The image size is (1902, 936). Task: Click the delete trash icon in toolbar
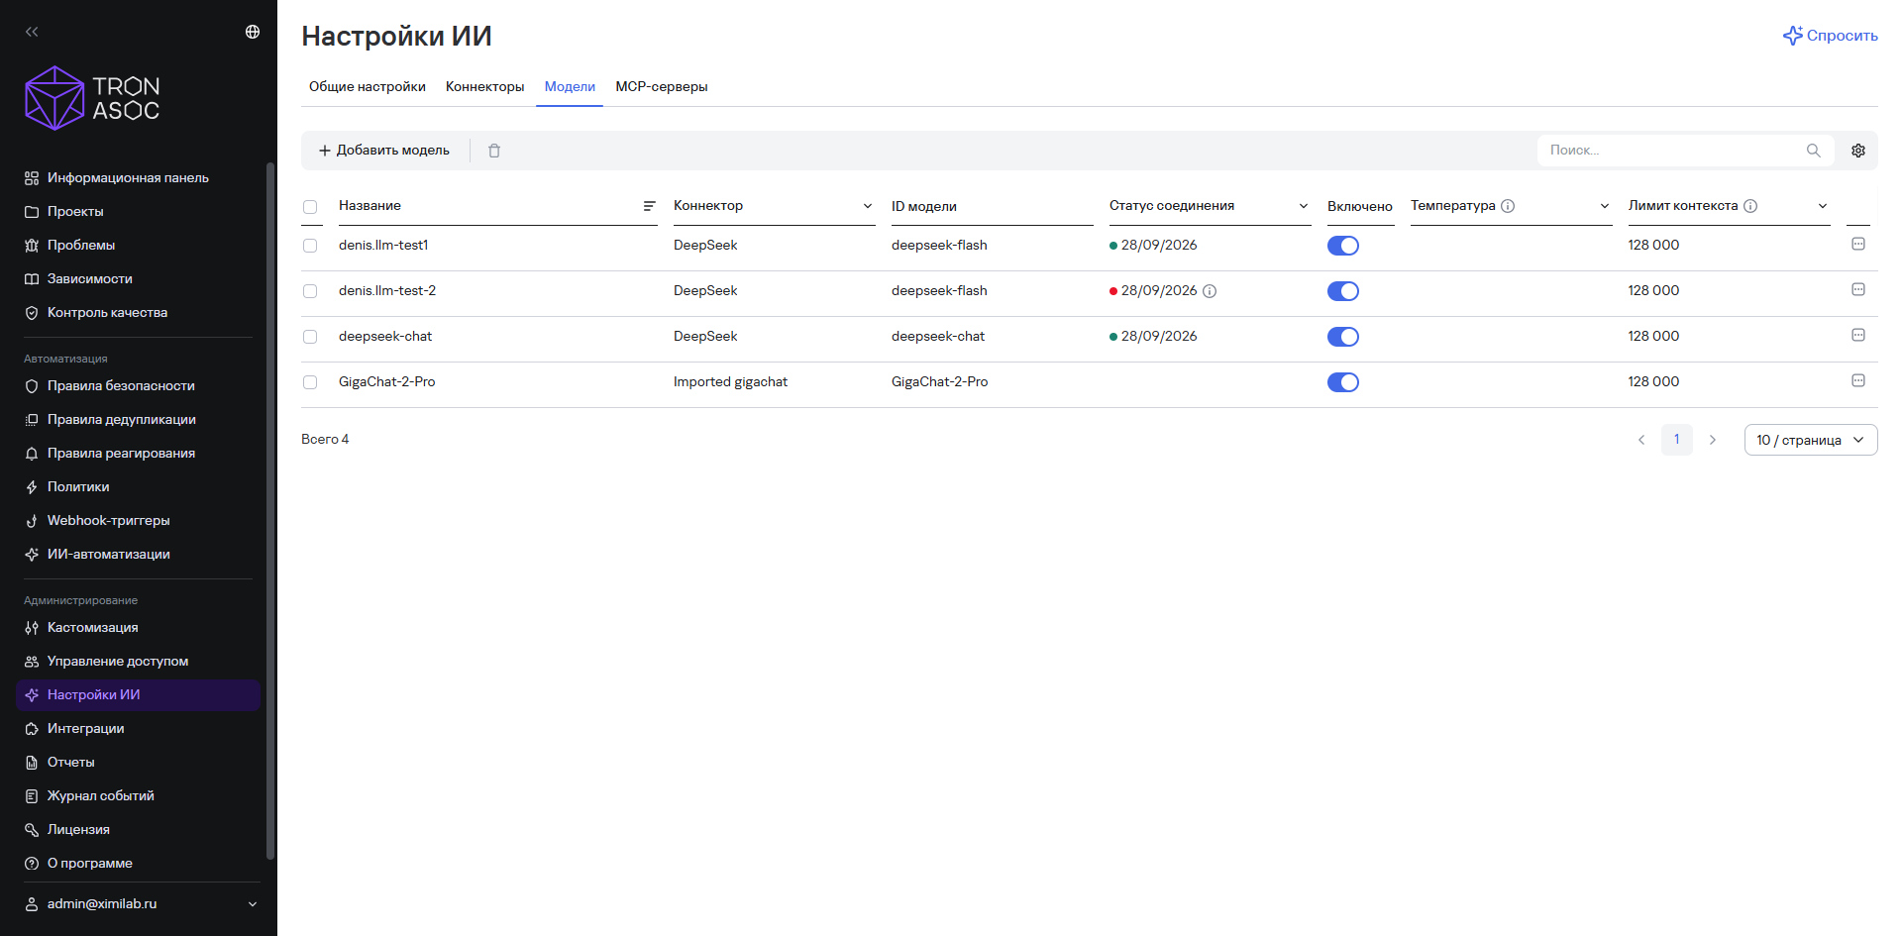click(x=494, y=151)
